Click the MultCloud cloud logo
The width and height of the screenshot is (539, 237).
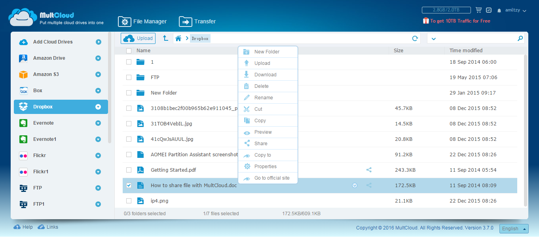point(23,17)
